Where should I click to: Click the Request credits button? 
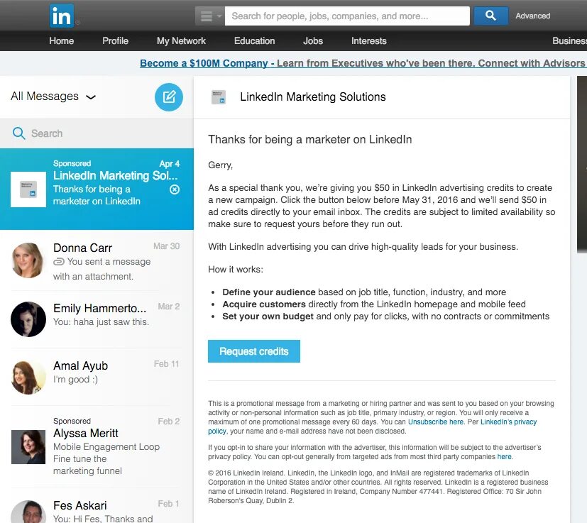254,351
